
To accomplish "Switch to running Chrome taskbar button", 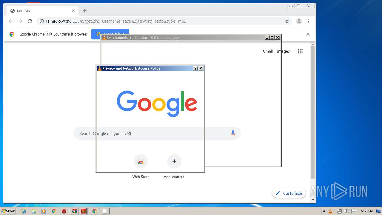I will (95, 211).
